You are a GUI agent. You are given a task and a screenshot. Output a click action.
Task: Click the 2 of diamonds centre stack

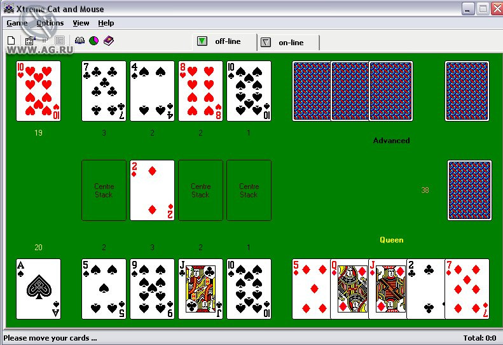click(x=153, y=190)
